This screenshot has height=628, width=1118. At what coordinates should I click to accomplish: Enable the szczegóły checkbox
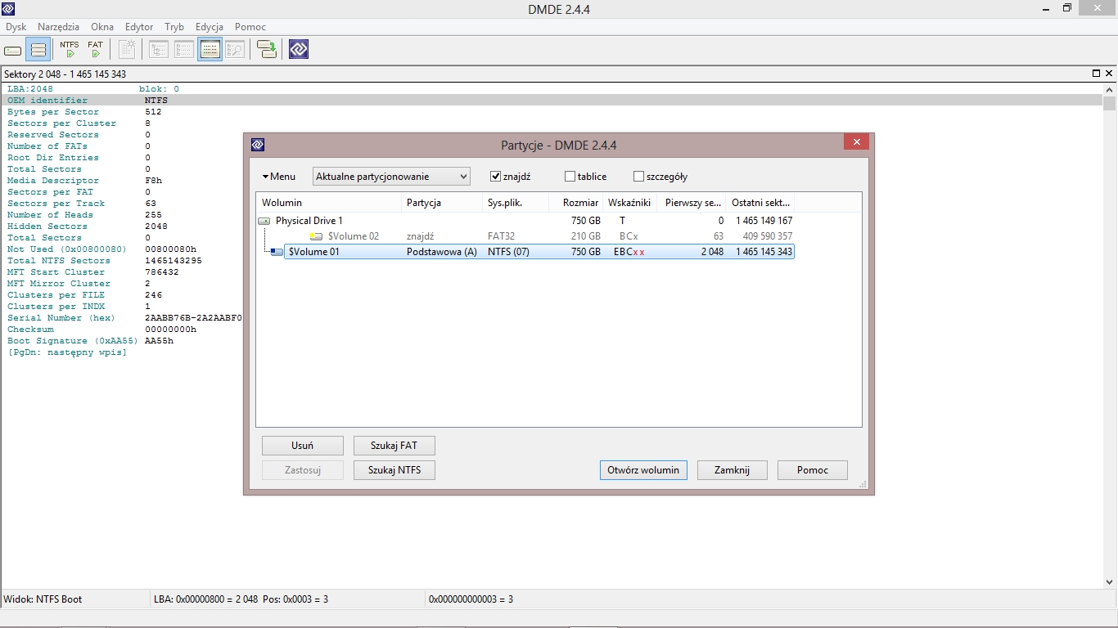pos(639,176)
